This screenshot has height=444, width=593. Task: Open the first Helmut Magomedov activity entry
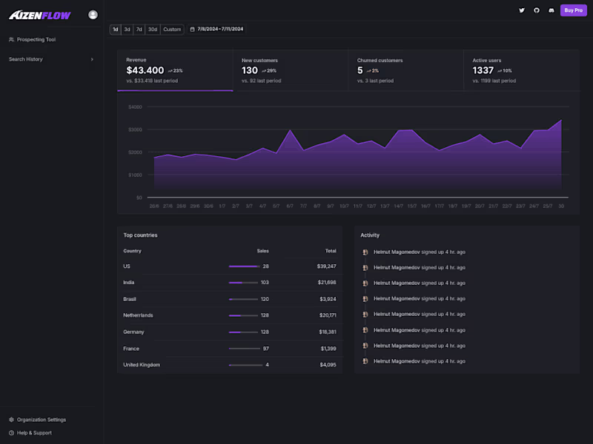pos(415,252)
